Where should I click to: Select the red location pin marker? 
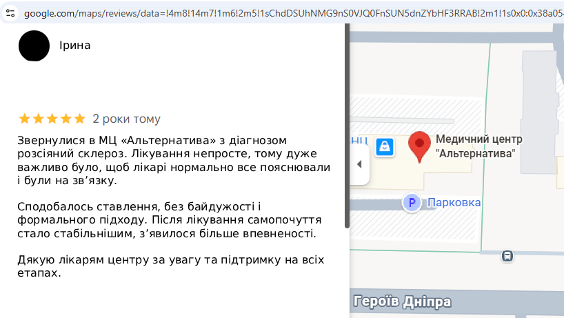pyautogui.click(x=419, y=147)
